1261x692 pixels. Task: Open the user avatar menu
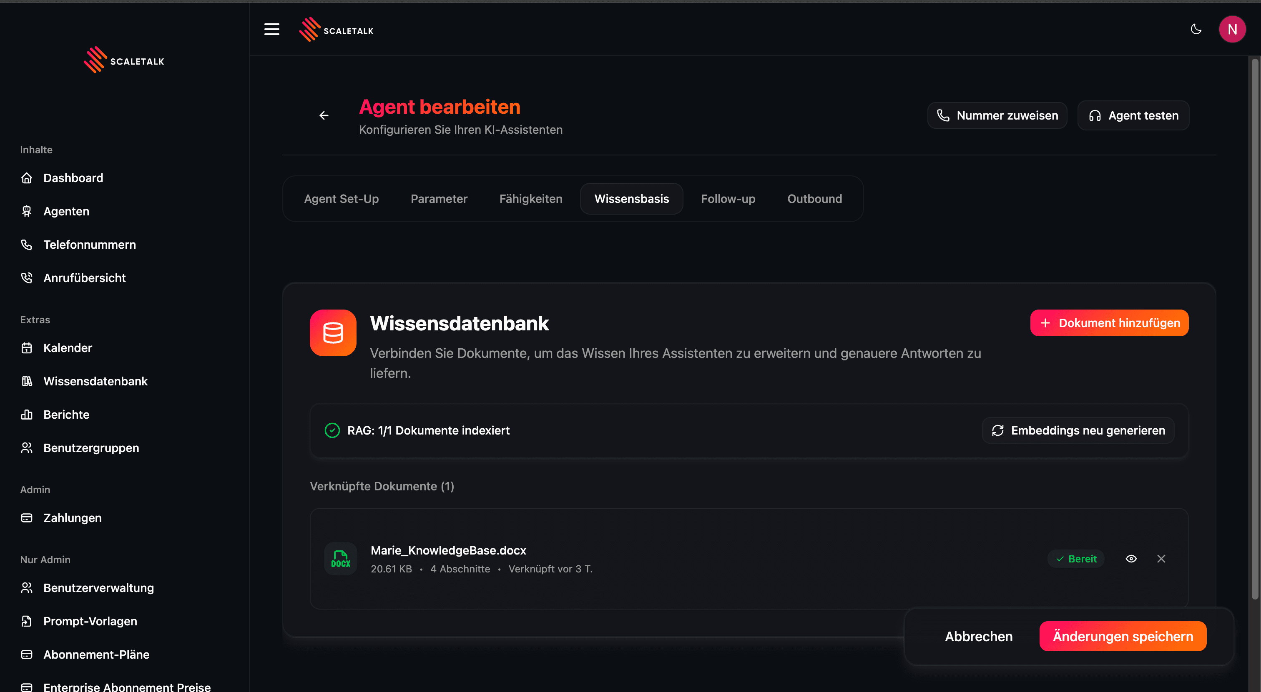point(1233,29)
